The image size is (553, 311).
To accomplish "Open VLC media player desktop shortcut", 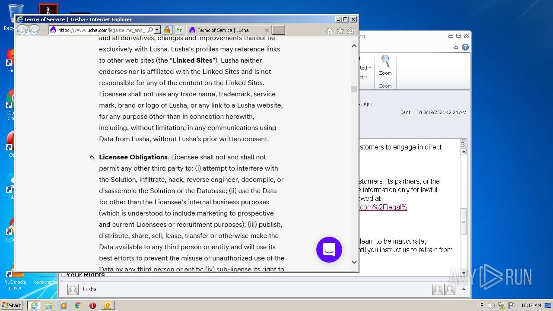I will click(16, 279).
